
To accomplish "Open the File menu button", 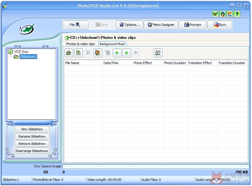I will [x=75, y=25].
